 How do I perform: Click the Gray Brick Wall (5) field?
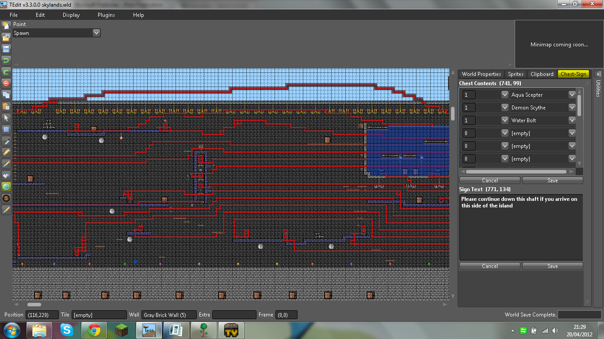click(x=169, y=315)
